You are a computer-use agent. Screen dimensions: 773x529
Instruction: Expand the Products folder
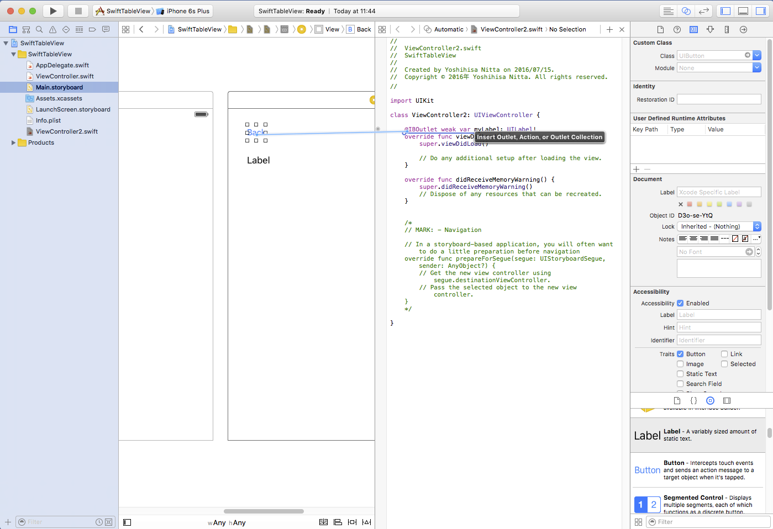coord(14,142)
